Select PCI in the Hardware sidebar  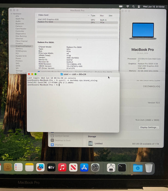coord(17,53)
